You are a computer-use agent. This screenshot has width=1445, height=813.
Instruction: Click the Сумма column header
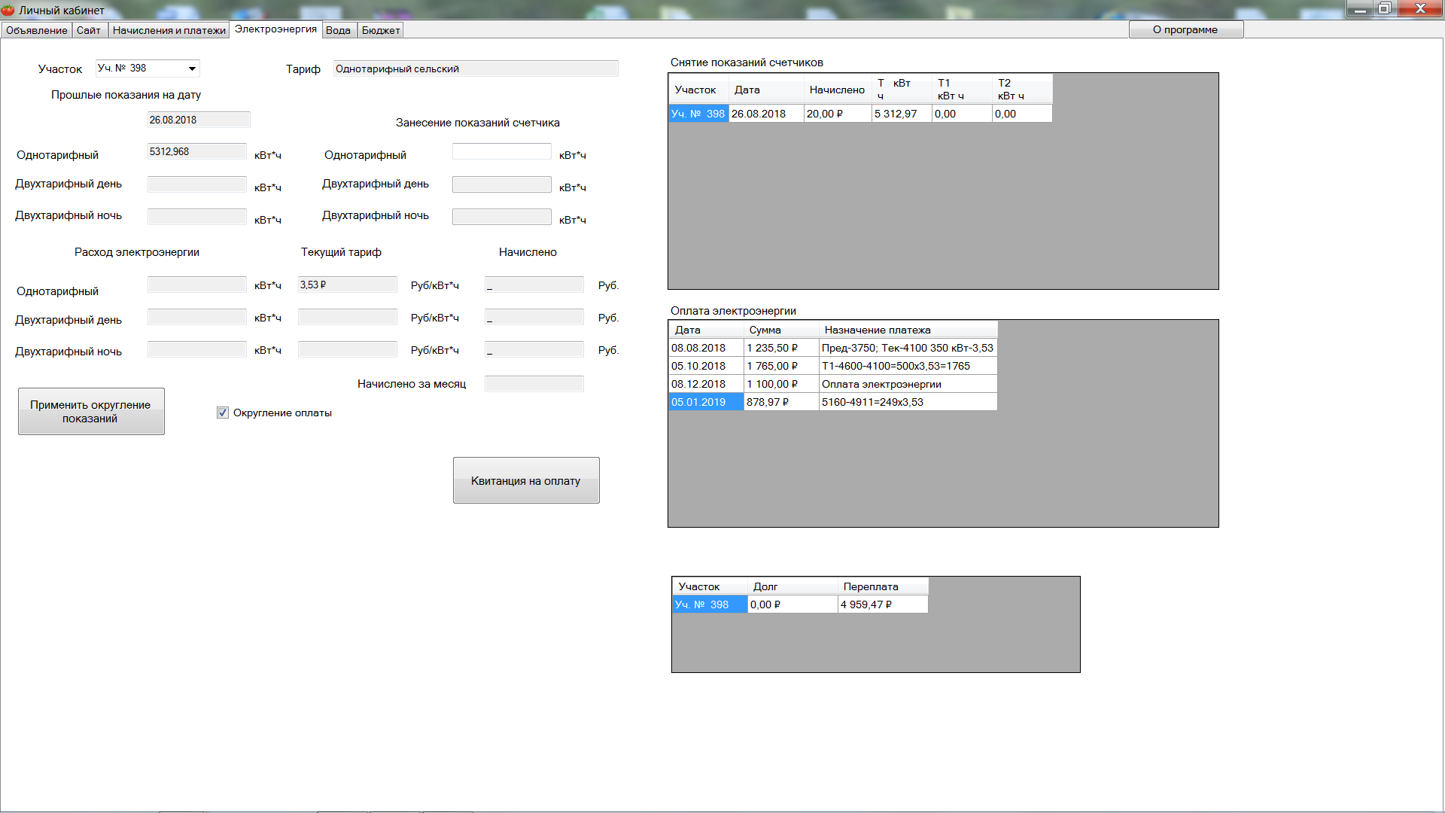(780, 330)
